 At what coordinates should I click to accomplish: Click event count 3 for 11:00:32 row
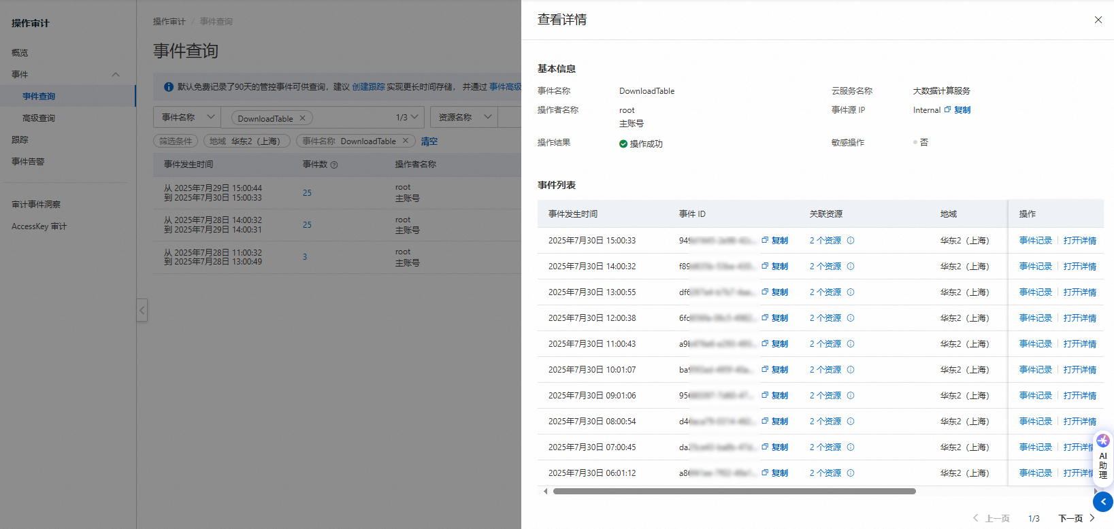coord(305,256)
